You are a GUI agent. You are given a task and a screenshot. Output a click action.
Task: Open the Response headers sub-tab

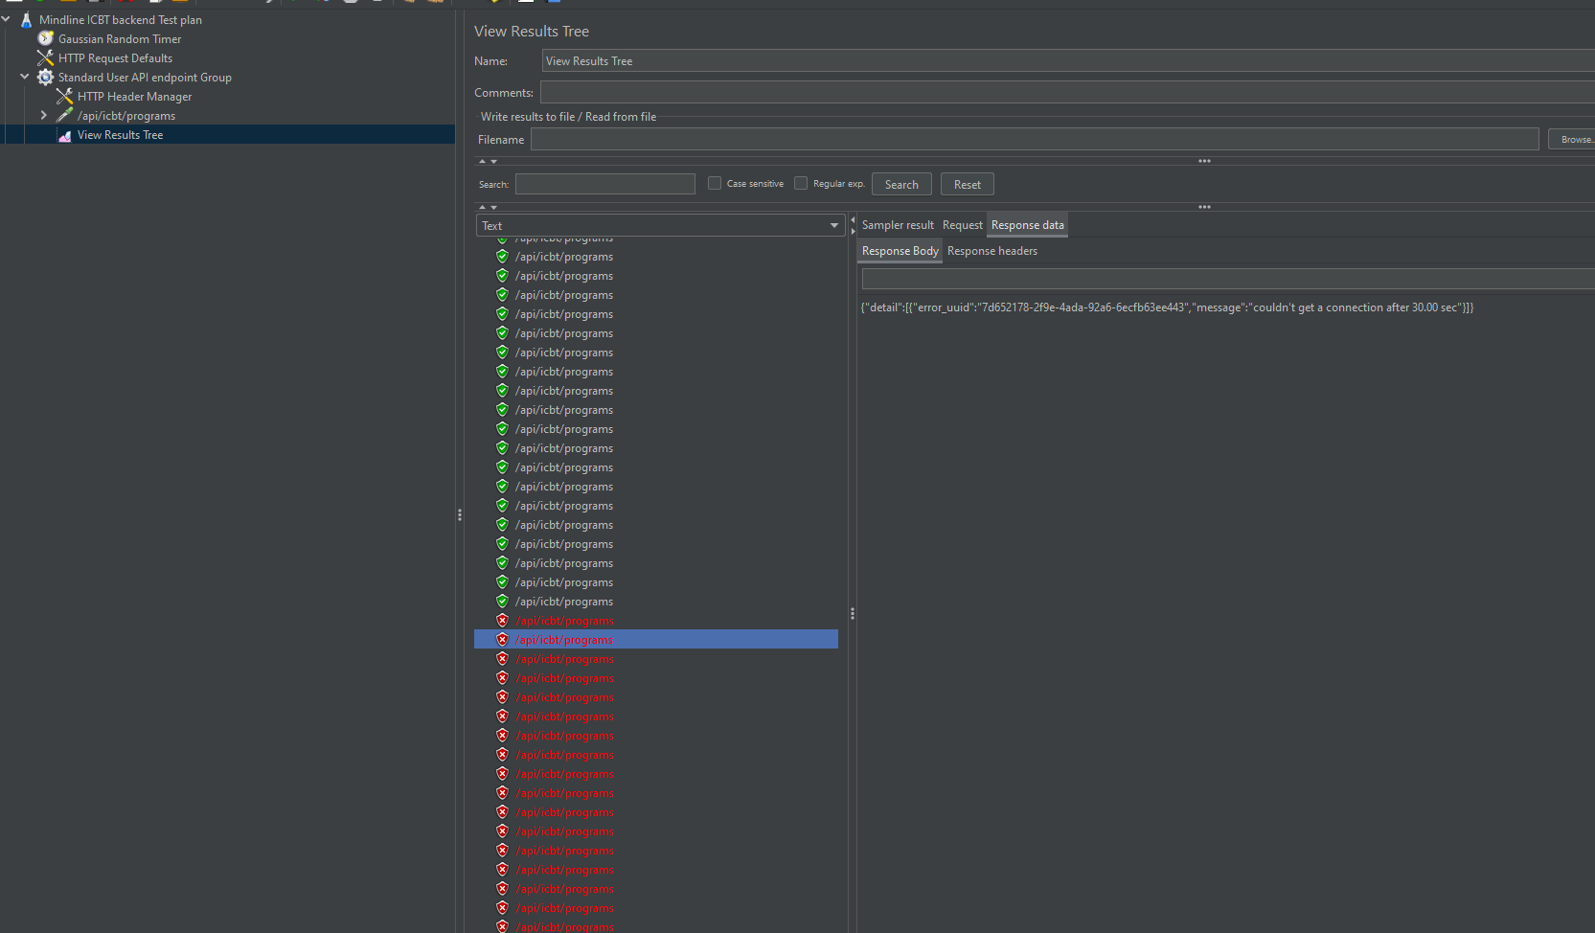992,251
